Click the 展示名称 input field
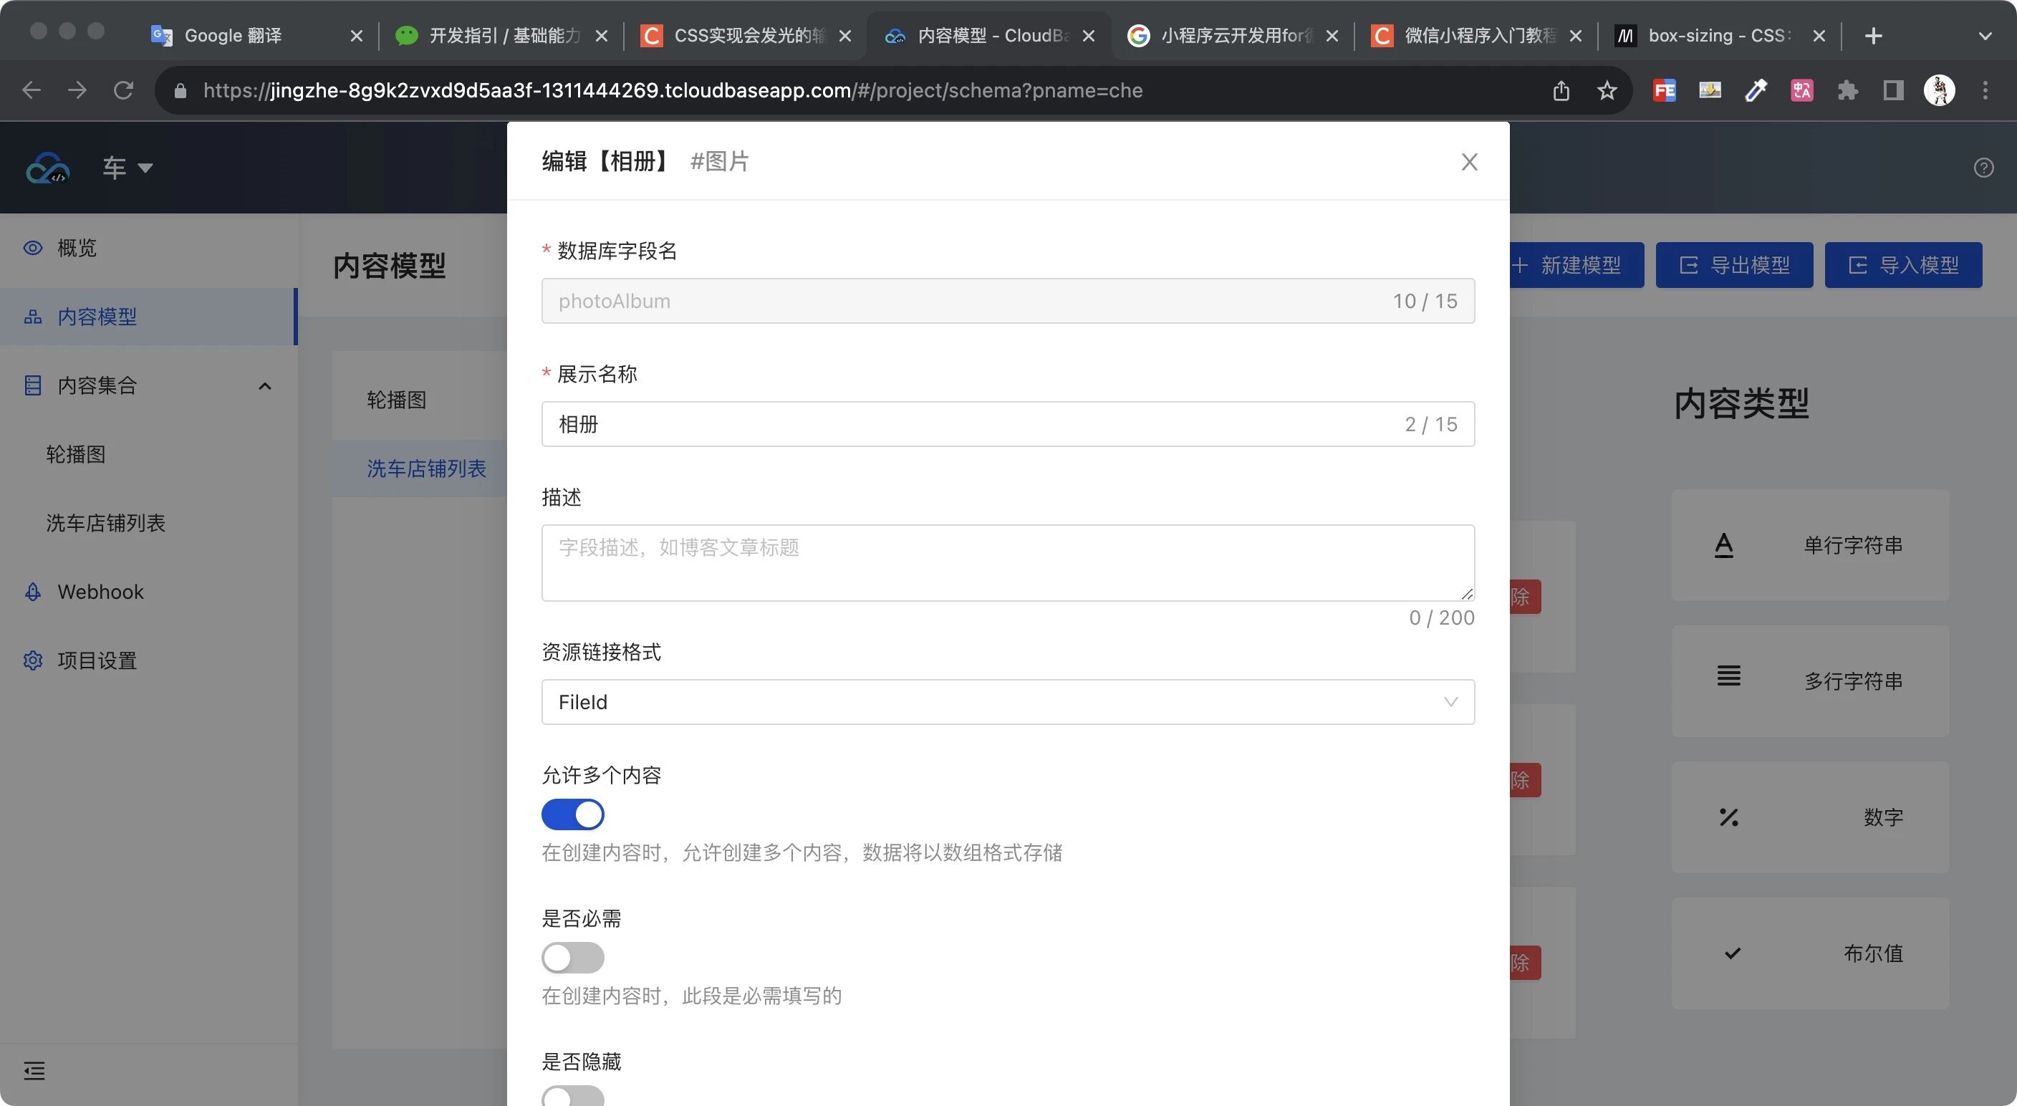This screenshot has width=2017, height=1106. [x=971, y=424]
